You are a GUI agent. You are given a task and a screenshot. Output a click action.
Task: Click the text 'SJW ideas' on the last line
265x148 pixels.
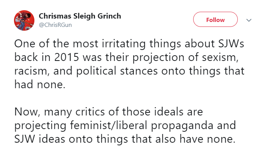tap(40, 139)
